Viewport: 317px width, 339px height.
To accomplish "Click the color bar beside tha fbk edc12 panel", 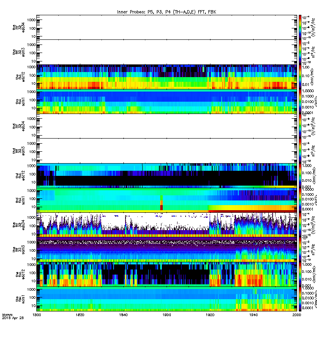I will pos(300,77).
